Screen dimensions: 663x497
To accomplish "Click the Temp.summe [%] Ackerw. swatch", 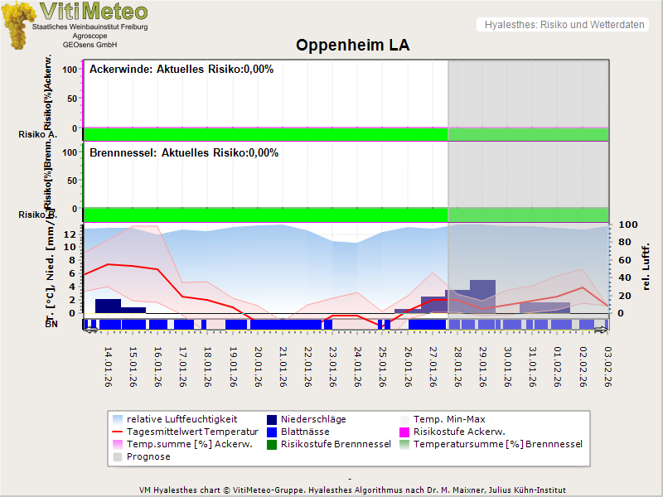I will pos(119,444).
